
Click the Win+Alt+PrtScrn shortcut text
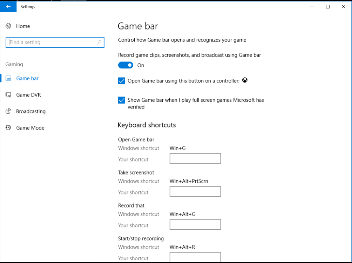[189, 181]
